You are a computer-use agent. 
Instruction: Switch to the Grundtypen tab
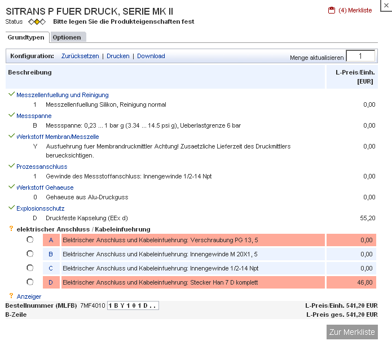[26, 37]
